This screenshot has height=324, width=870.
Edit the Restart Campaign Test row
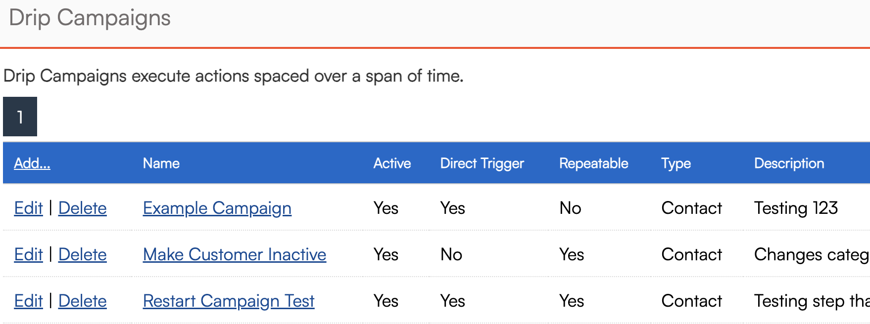[x=28, y=301]
